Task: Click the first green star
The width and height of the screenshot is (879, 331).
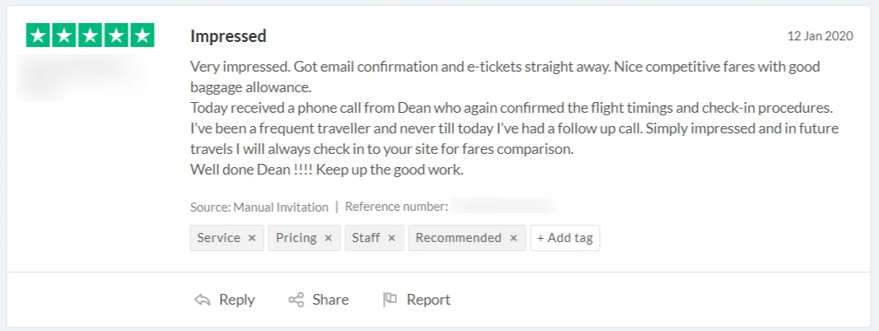Action: pyautogui.click(x=38, y=35)
